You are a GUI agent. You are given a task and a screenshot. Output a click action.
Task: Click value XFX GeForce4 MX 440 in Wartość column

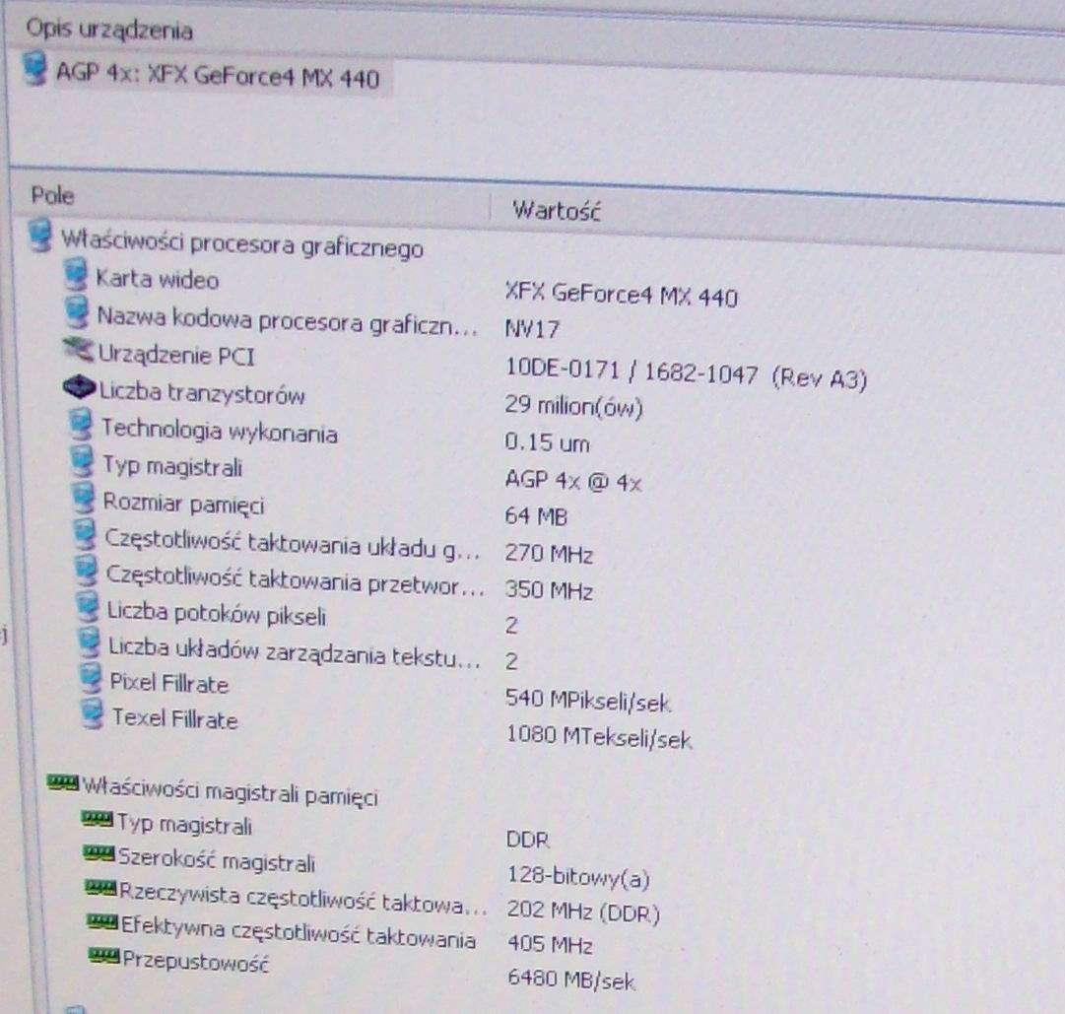[621, 295]
